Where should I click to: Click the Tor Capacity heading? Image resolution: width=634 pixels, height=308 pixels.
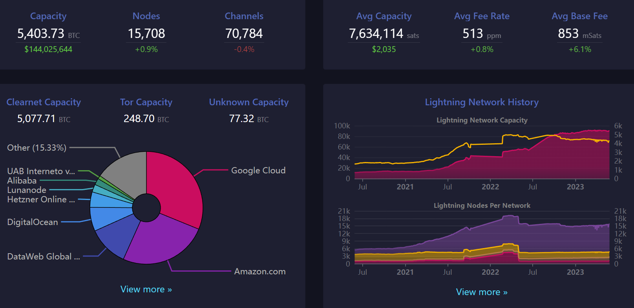tap(146, 102)
